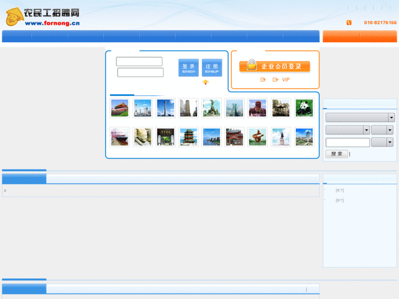Click the 注册 SINGUP button
The height and width of the screenshot is (299, 399).
point(212,67)
